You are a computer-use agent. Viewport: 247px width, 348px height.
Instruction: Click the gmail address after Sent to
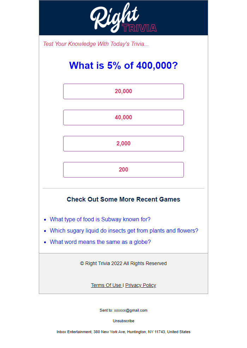pos(131,311)
